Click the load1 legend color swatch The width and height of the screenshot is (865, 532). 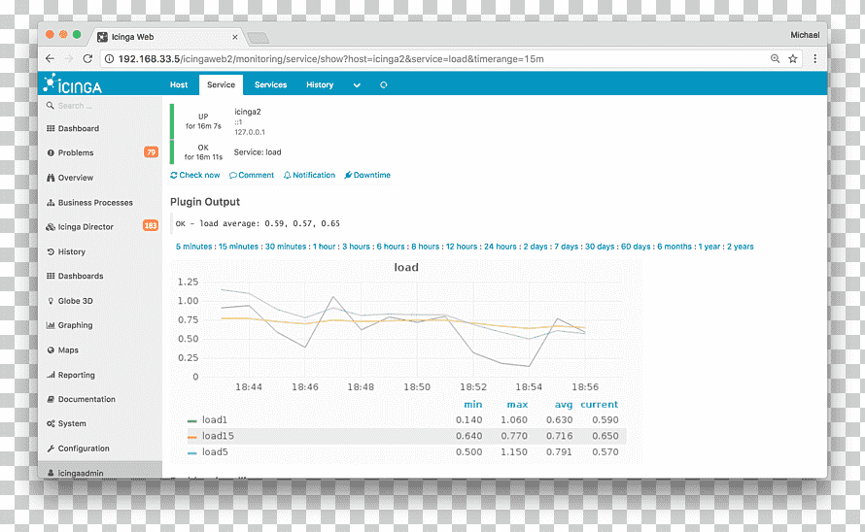[192, 420]
